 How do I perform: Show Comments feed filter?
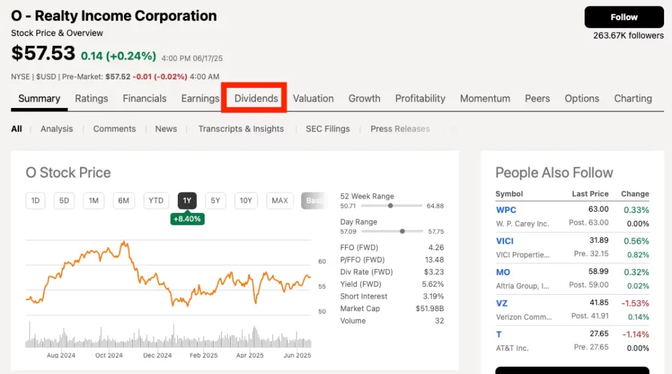(x=114, y=129)
